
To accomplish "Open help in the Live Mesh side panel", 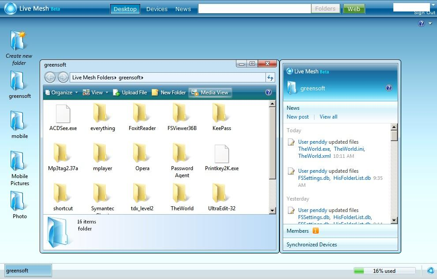I will point(389,88).
